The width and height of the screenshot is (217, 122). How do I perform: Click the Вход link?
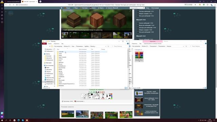(x=147, y=8)
